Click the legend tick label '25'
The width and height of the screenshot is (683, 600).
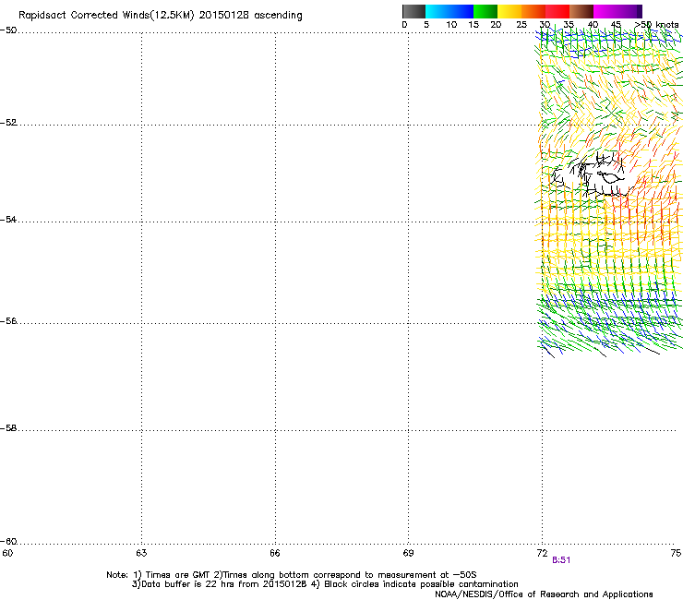pos(521,25)
